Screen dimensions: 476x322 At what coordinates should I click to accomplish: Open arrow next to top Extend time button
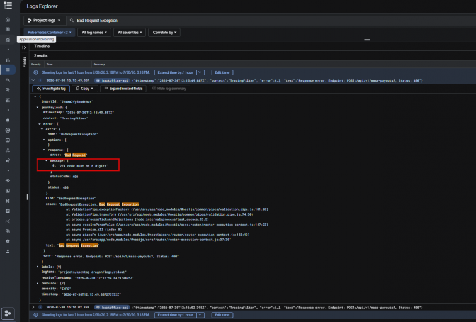(x=200, y=72)
